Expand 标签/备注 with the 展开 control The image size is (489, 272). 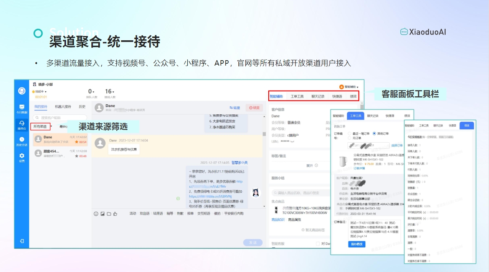[312, 166]
